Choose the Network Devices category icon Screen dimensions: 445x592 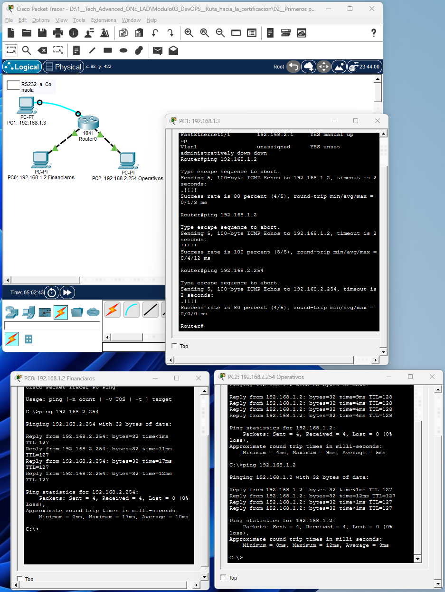coord(11,312)
